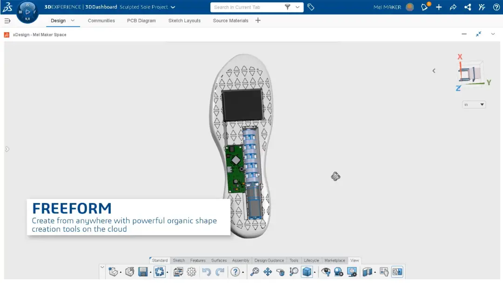Open the units dropdown showing 'in'
This screenshot has width=503, height=283.
[x=473, y=104]
